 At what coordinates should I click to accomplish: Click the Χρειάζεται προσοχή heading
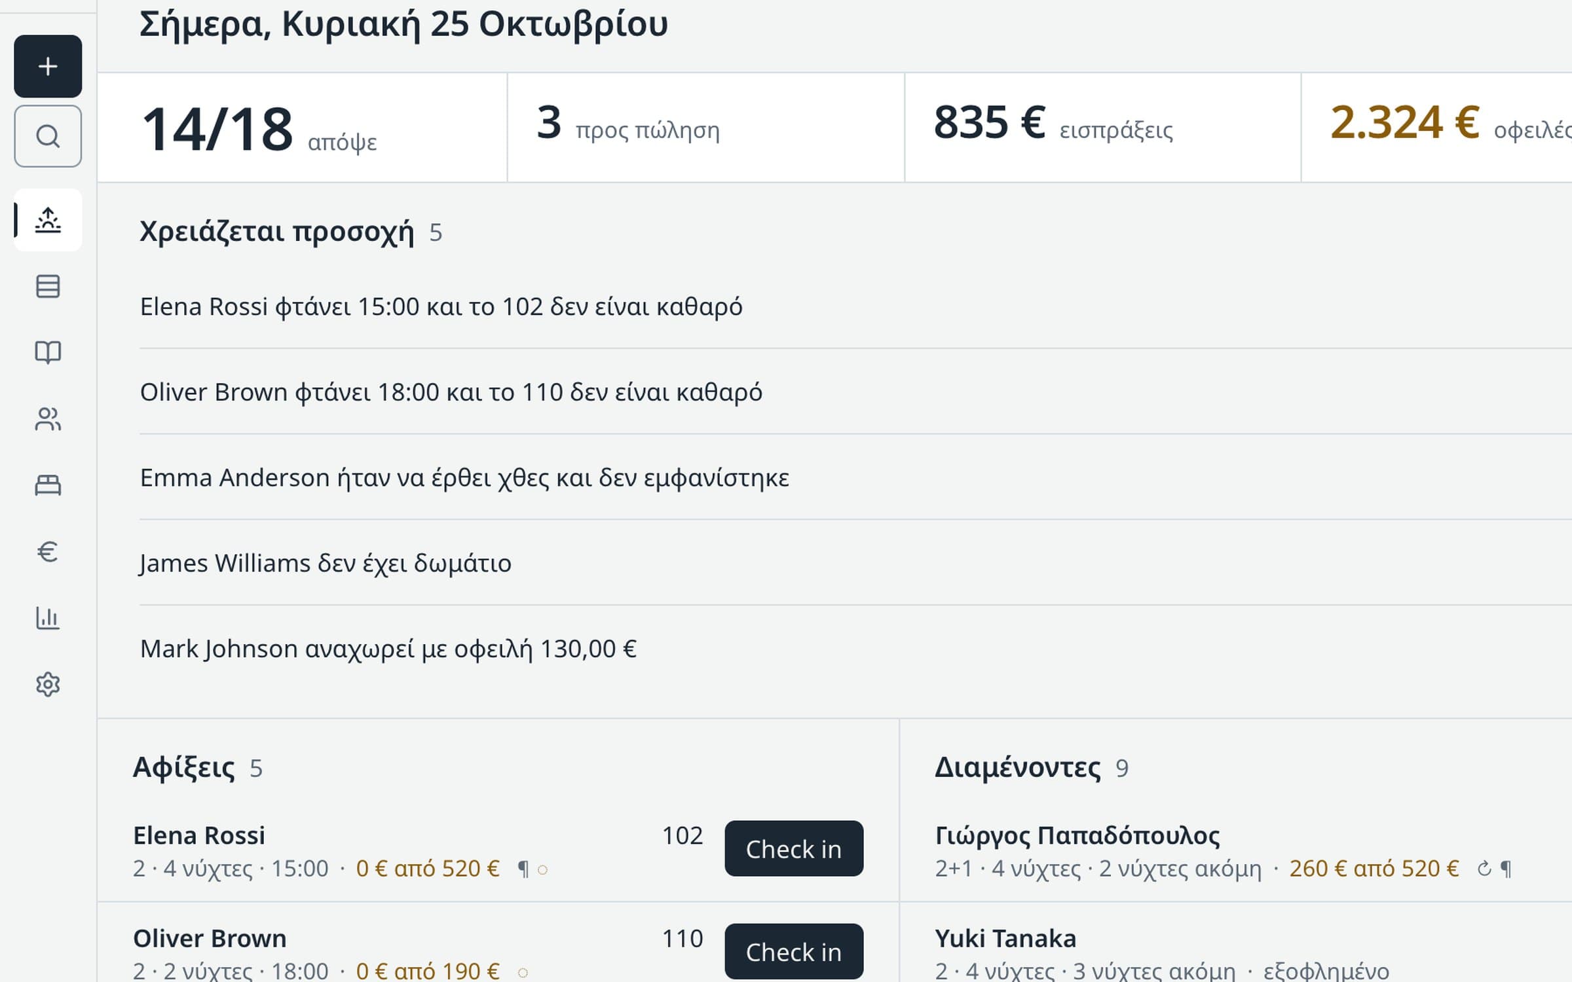(277, 232)
